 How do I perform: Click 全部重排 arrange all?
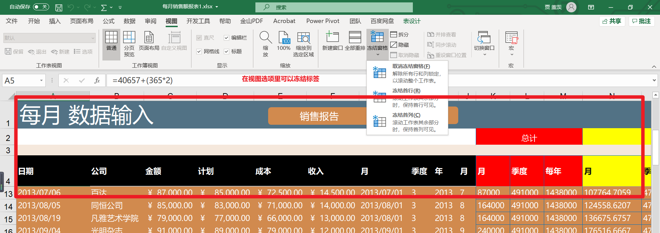355,41
